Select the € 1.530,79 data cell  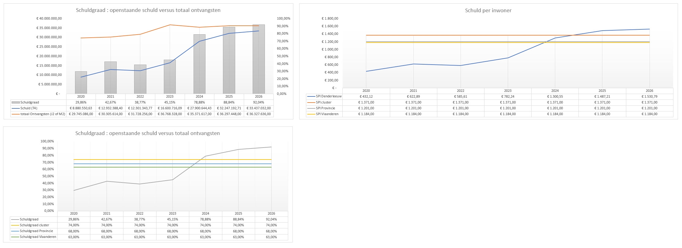coord(649,96)
